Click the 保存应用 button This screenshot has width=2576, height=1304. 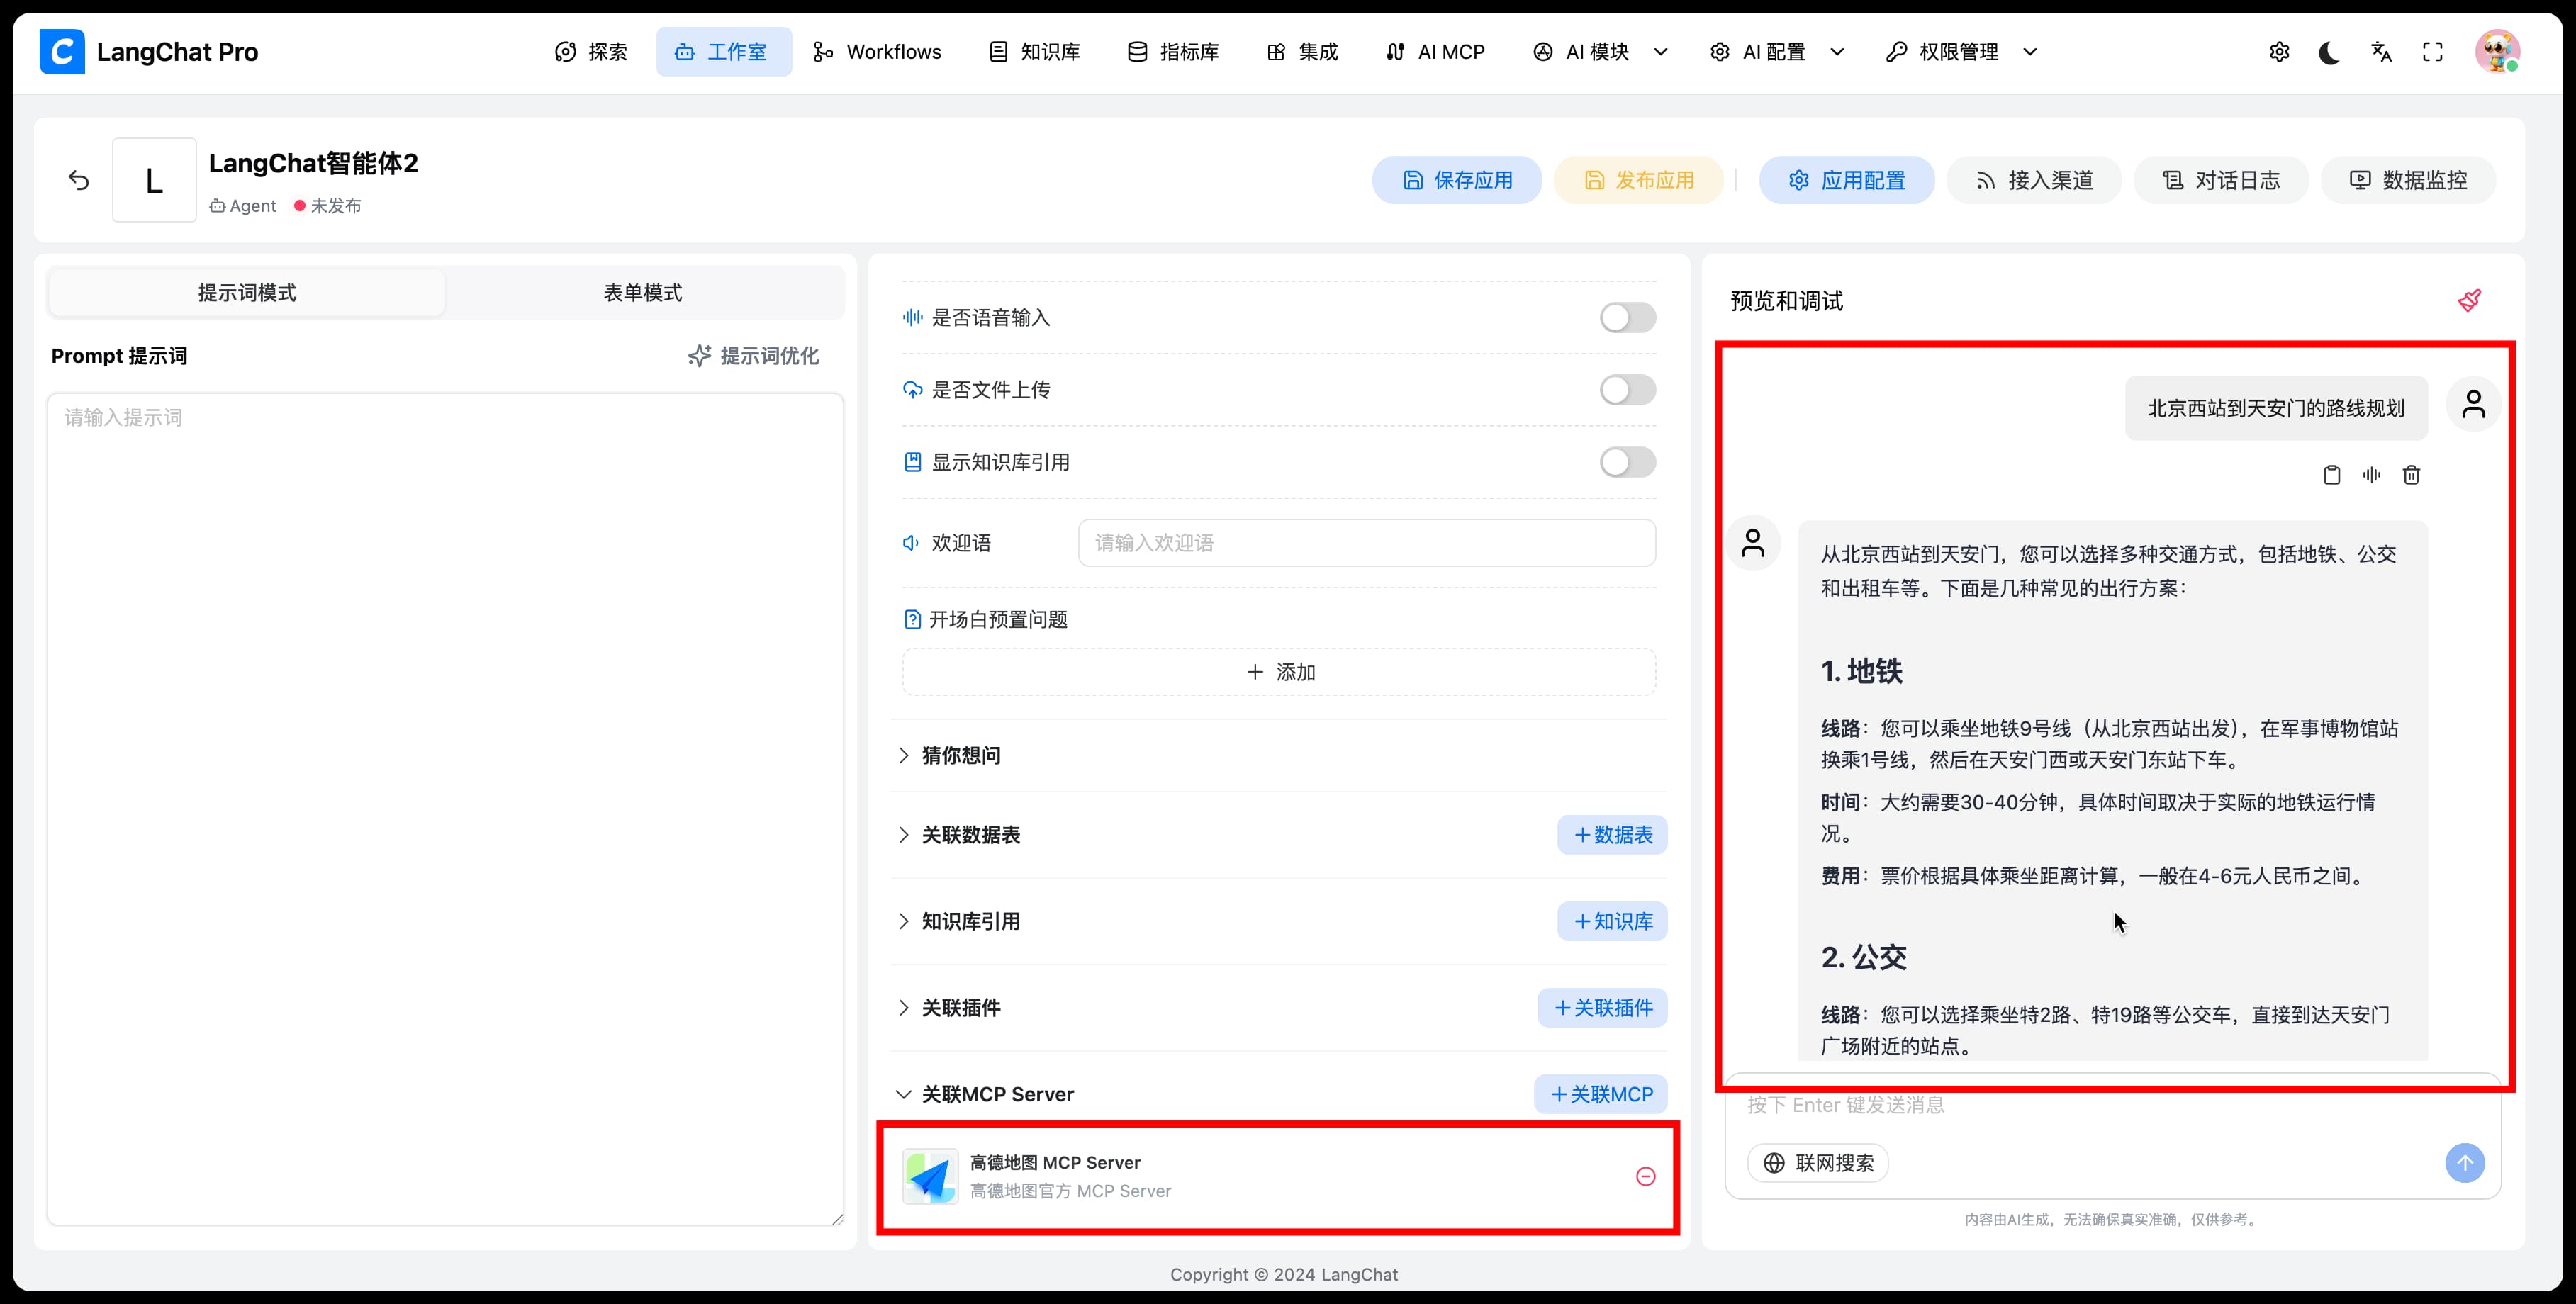(1457, 180)
